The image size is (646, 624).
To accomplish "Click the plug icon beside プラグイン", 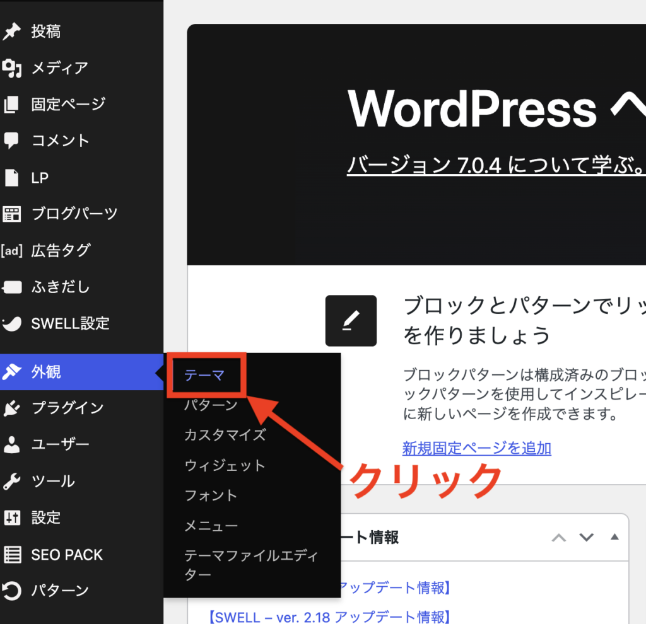I will (11, 408).
